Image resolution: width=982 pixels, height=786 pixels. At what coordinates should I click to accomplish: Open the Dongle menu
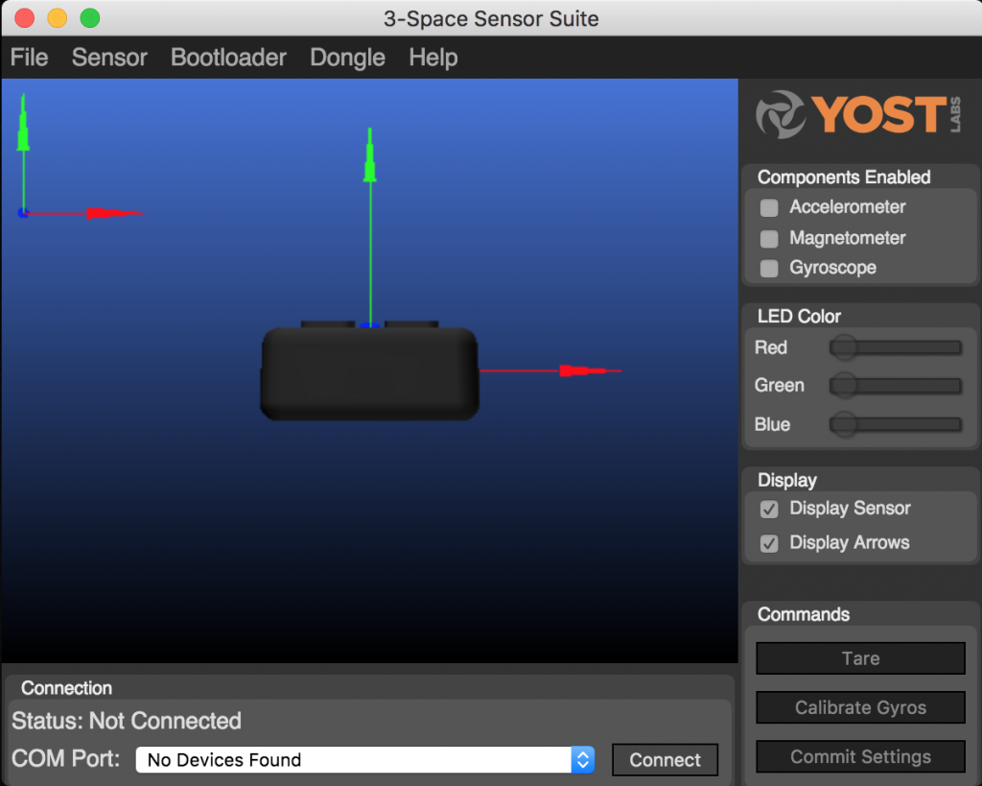[x=347, y=58]
